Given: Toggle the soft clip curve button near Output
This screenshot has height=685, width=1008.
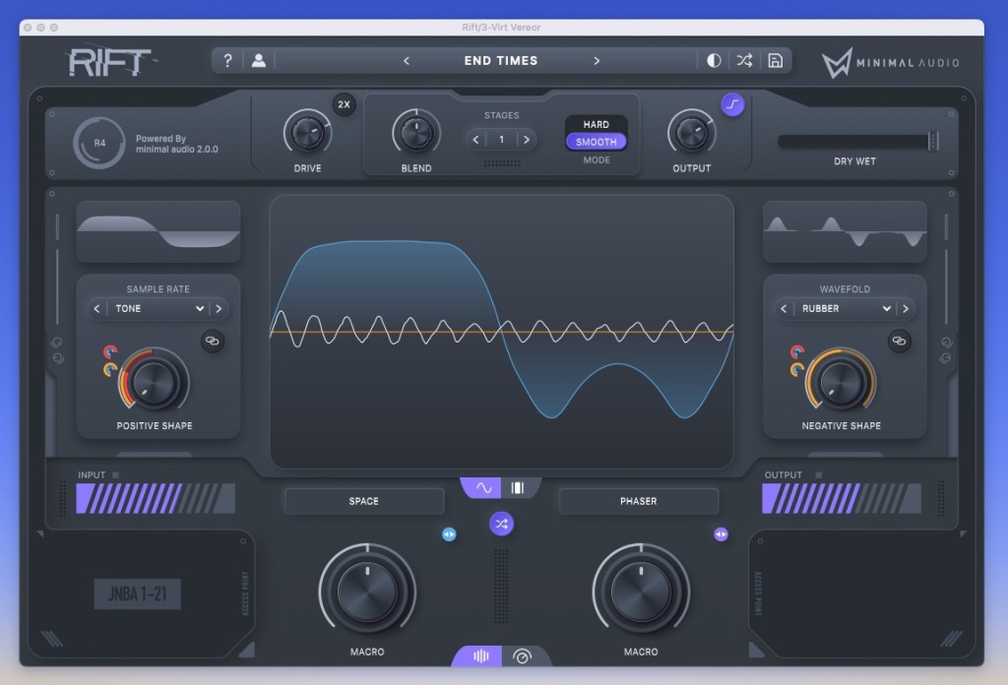Looking at the screenshot, I should tap(731, 103).
